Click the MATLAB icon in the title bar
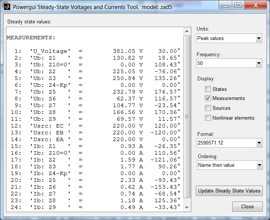The image size is (270, 220). point(7,7)
